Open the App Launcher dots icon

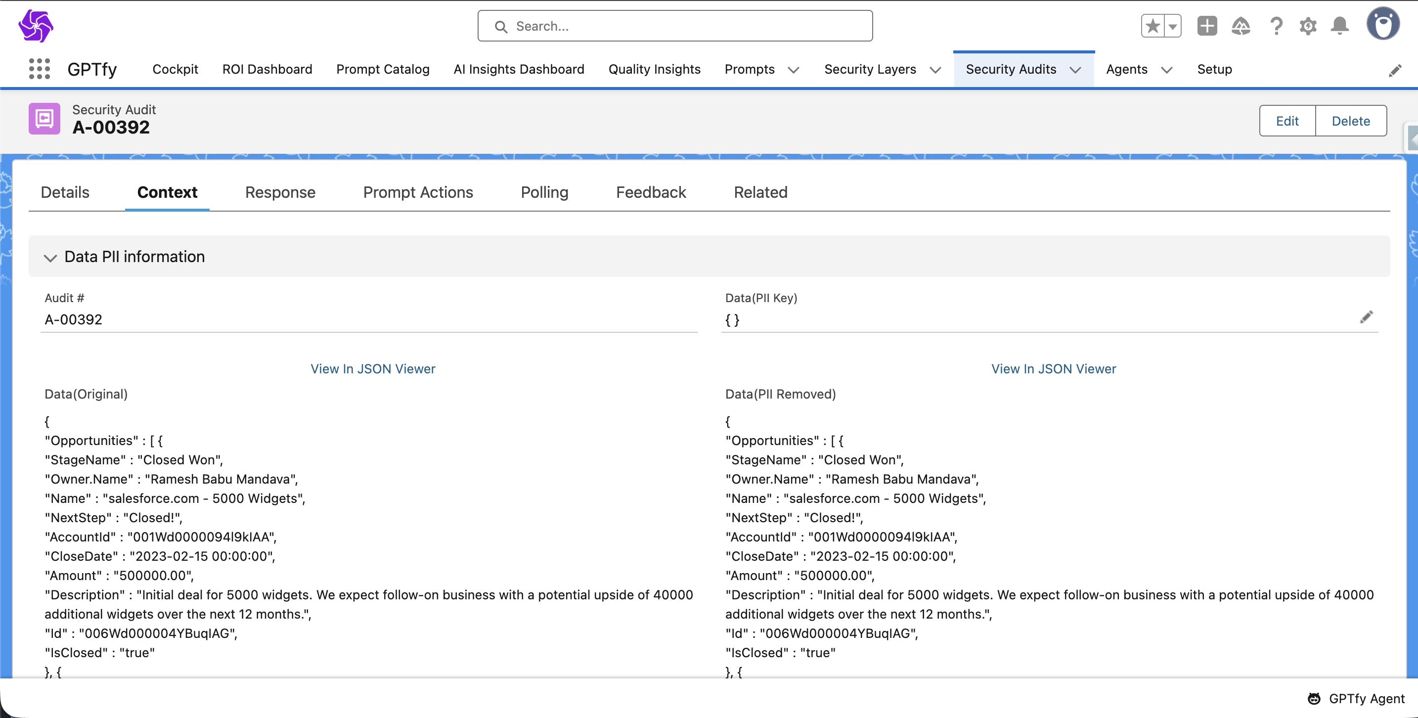(x=39, y=69)
